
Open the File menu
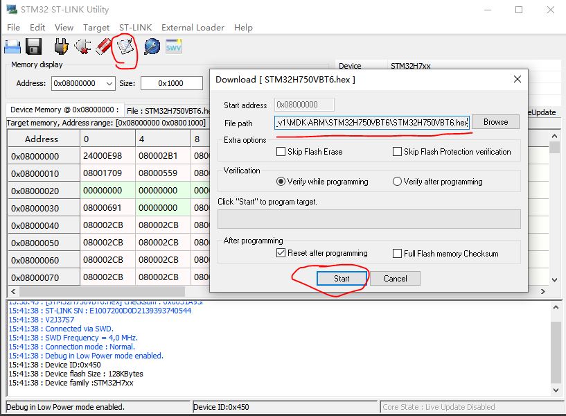13,28
